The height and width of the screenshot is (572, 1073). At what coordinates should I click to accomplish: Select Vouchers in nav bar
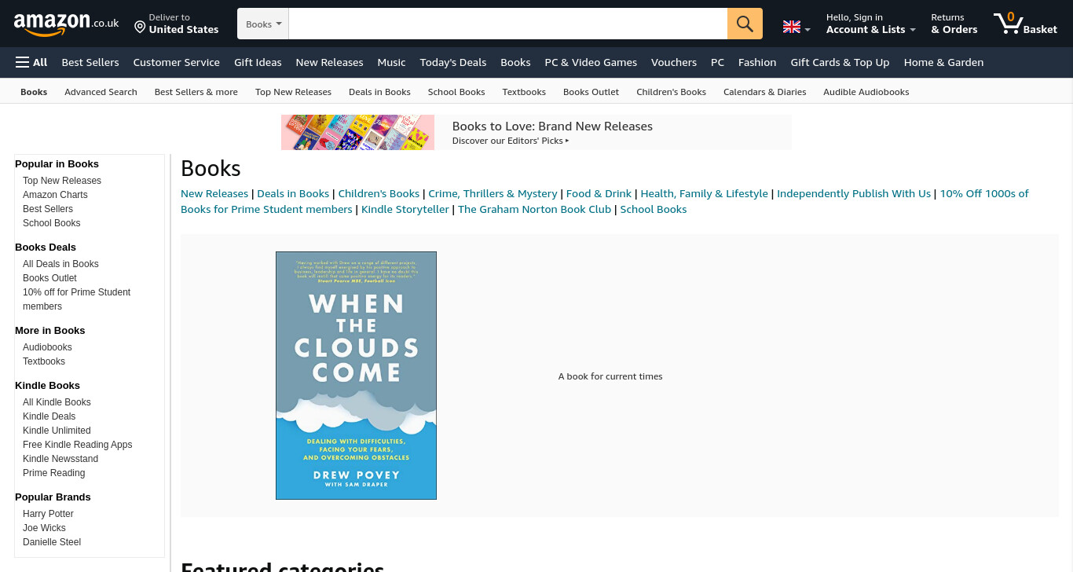tap(674, 62)
